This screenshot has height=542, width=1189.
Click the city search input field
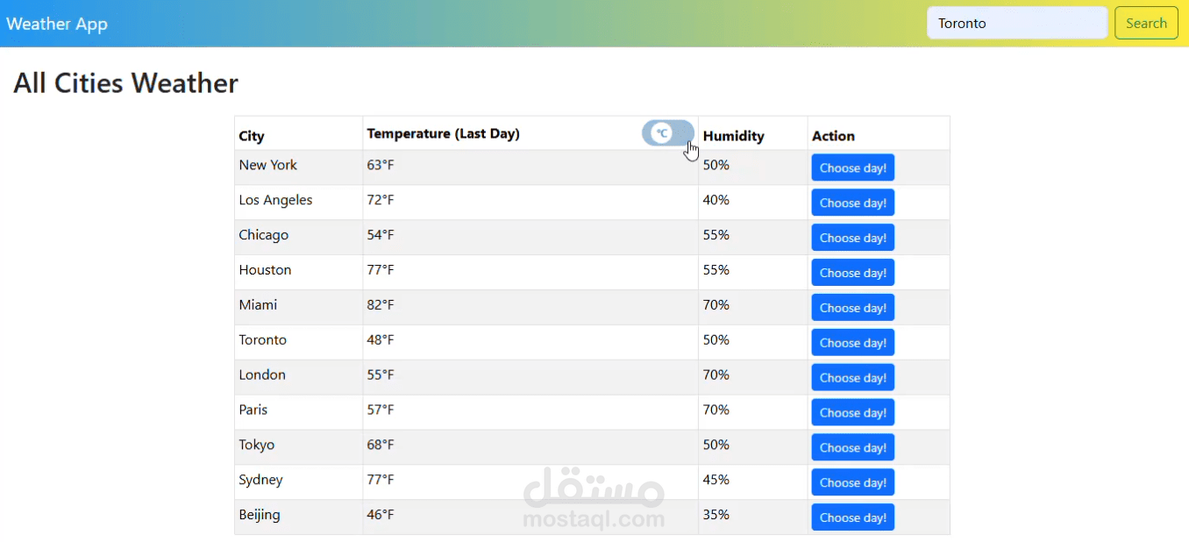tap(1016, 24)
